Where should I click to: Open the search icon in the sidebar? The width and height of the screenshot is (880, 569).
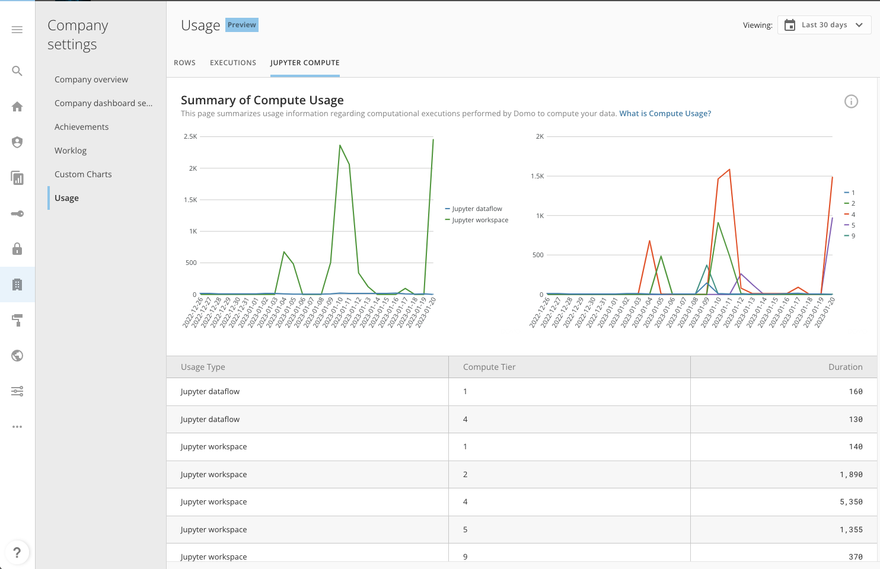17,71
